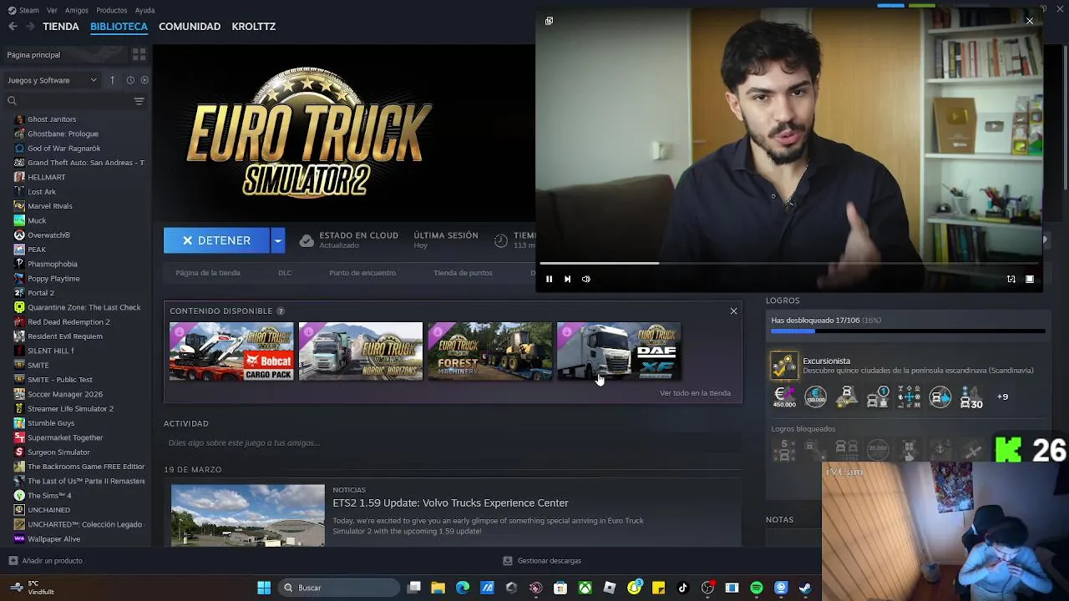1069x601 pixels.
Task: Open the COMUNIDAD menu
Action: tap(190, 27)
